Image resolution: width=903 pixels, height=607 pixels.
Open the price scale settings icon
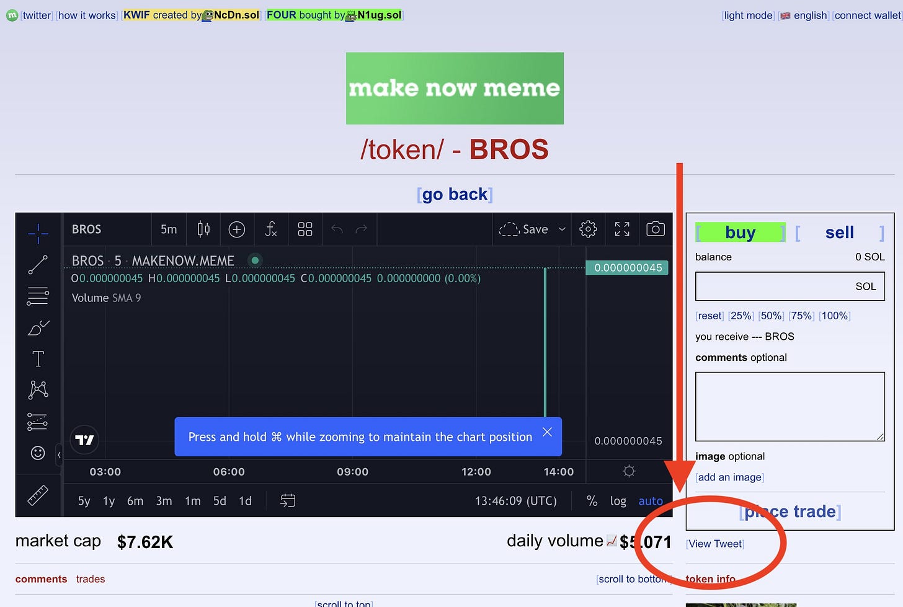coord(629,471)
